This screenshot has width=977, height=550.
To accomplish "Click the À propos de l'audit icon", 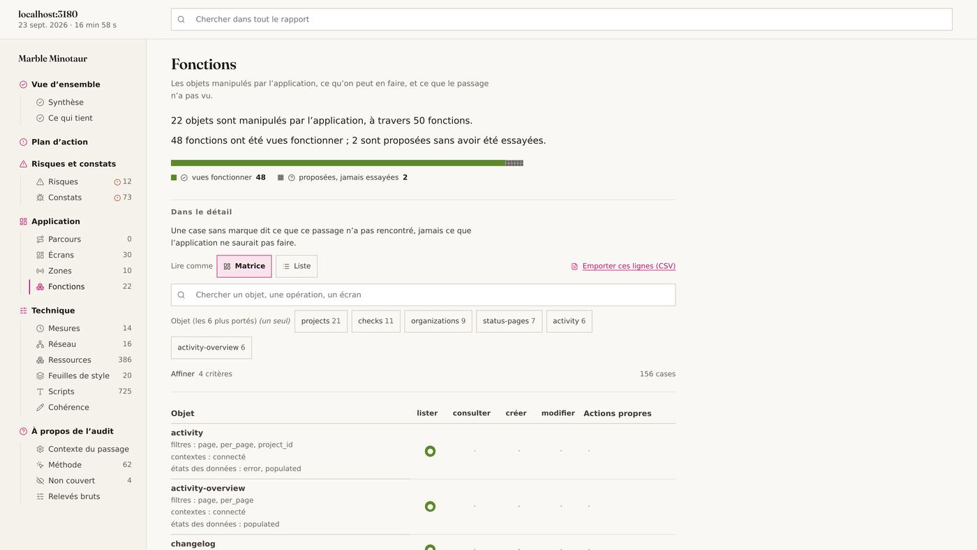I will 23,431.
